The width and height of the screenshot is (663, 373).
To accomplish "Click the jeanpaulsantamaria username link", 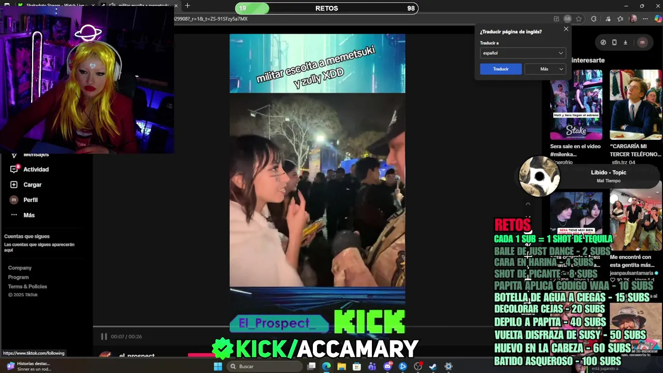I will coord(632,273).
